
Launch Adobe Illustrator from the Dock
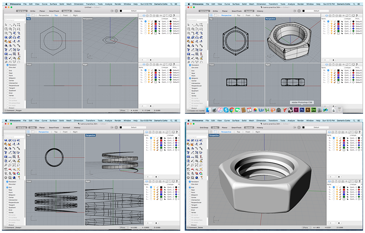[x=308, y=109]
